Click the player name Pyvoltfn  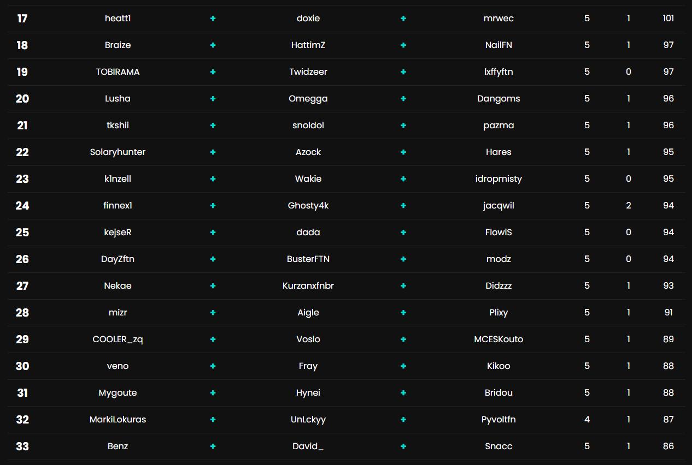click(x=499, y=419)
